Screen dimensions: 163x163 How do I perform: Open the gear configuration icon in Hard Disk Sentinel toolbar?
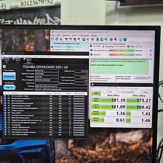pyautogui.click(x=111, y=39)
